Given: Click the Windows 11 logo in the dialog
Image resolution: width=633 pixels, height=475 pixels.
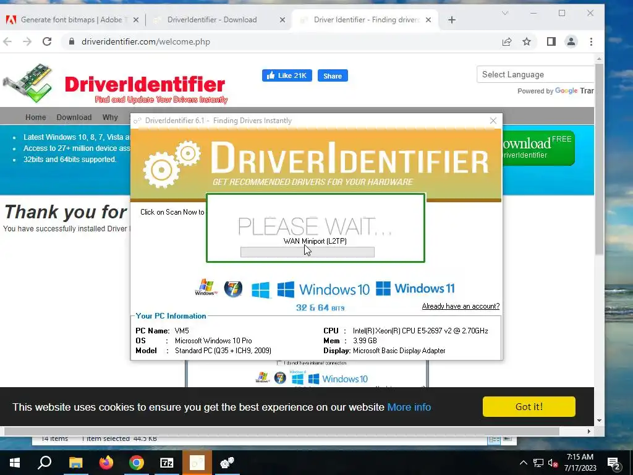Looking at the screenshot, I should 415,288.
